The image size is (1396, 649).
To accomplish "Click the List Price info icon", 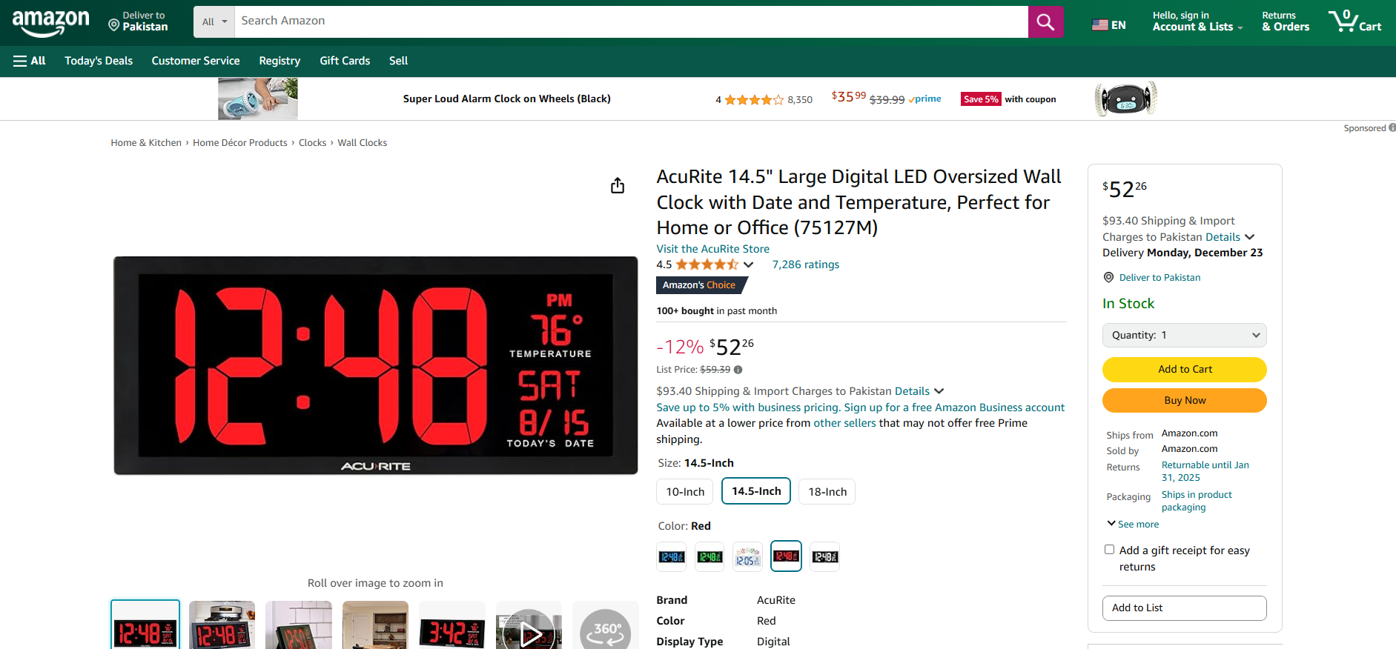I will (738, 370).
